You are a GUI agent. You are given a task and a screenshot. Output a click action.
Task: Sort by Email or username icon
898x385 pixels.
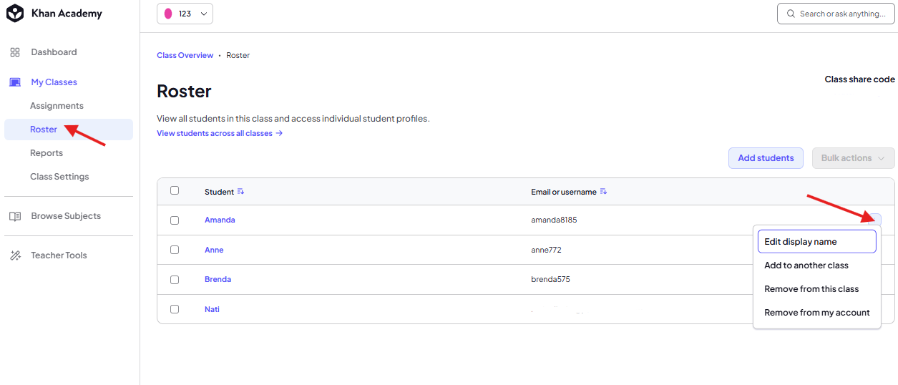tap(603, 192)
